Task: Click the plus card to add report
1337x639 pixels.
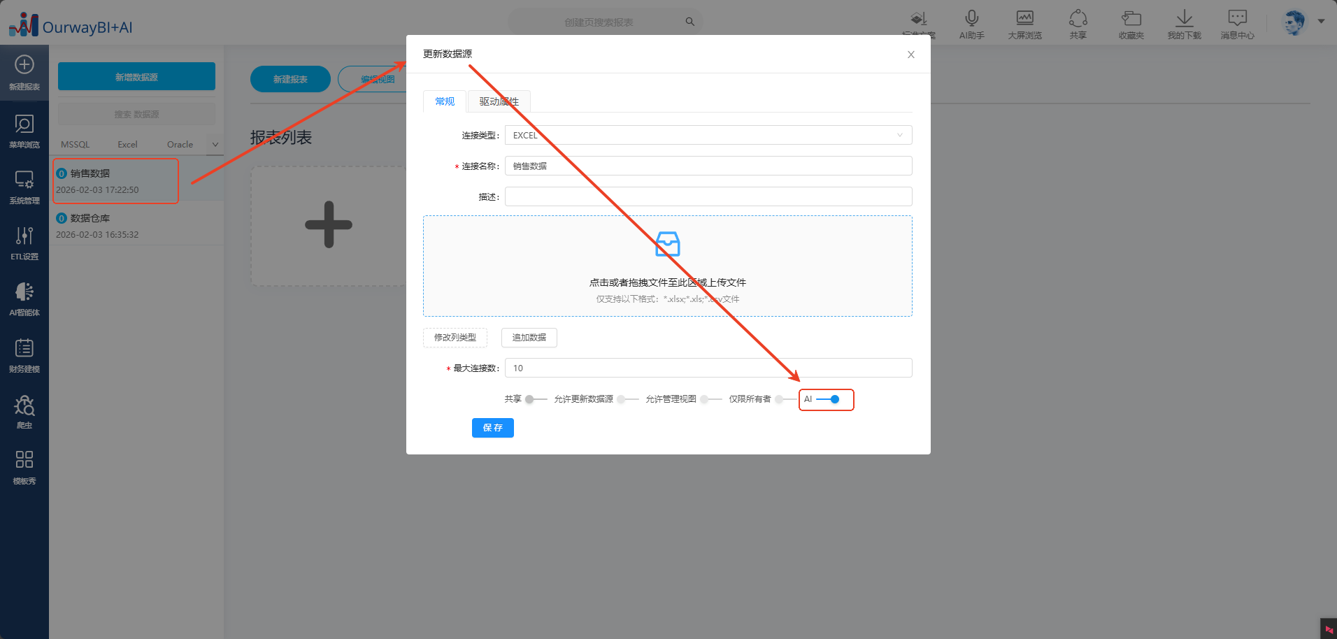Action: click(x=329, y=225)
